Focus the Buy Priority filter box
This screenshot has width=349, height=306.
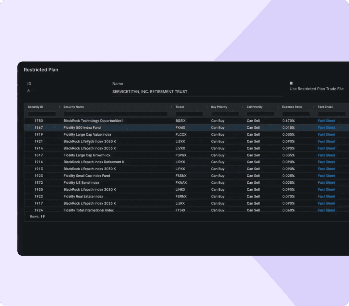click(x=225, y=114)
